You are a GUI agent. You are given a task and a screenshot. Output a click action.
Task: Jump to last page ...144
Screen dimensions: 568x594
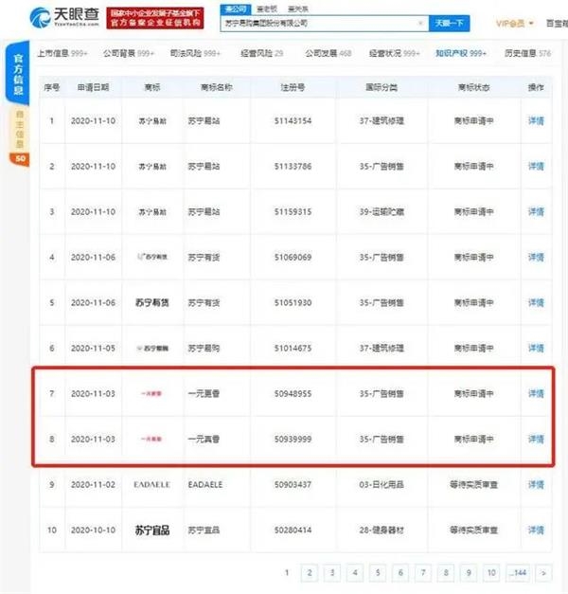518,573
